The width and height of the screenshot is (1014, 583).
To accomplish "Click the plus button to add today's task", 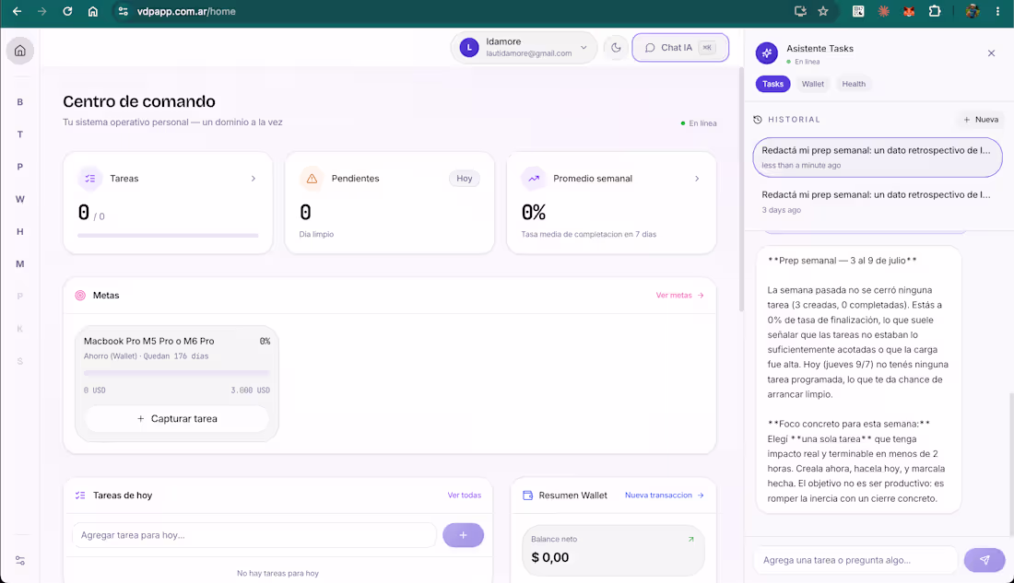I will [x=463, y=535].
